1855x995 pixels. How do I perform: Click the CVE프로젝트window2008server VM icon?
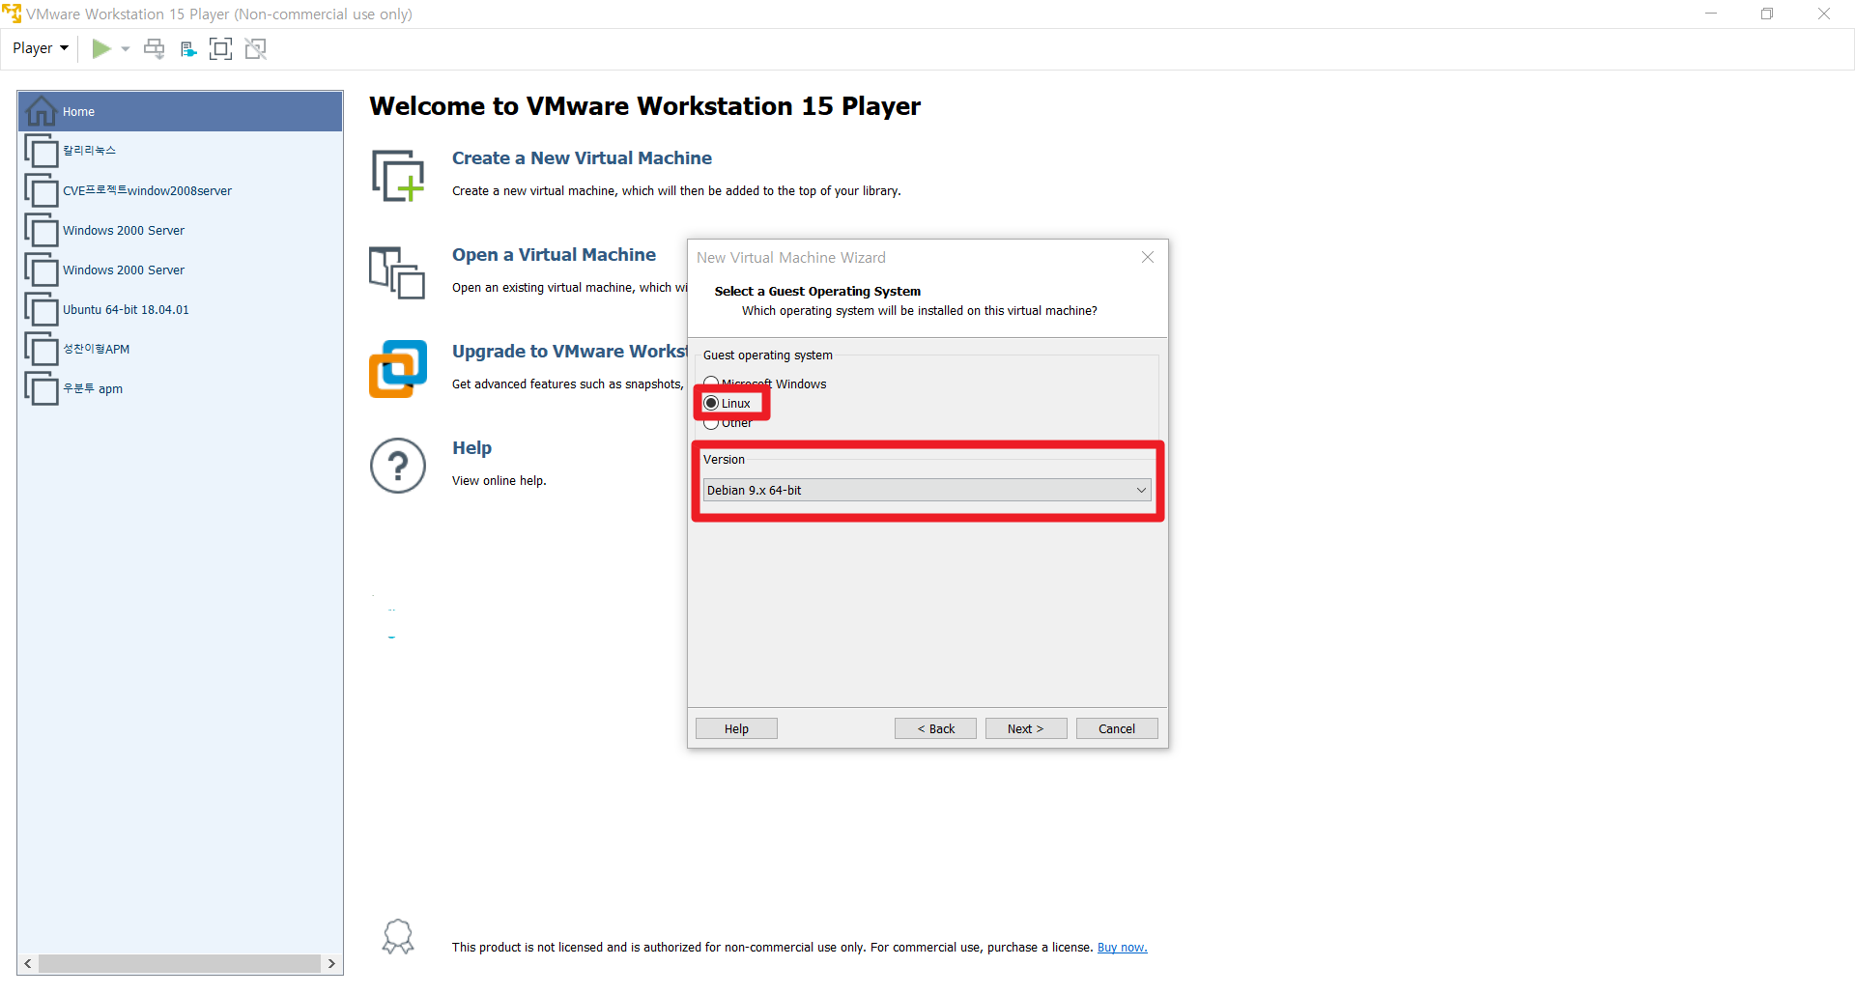42,190
